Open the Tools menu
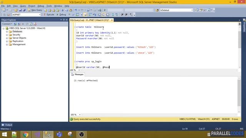 pos(49,6)
